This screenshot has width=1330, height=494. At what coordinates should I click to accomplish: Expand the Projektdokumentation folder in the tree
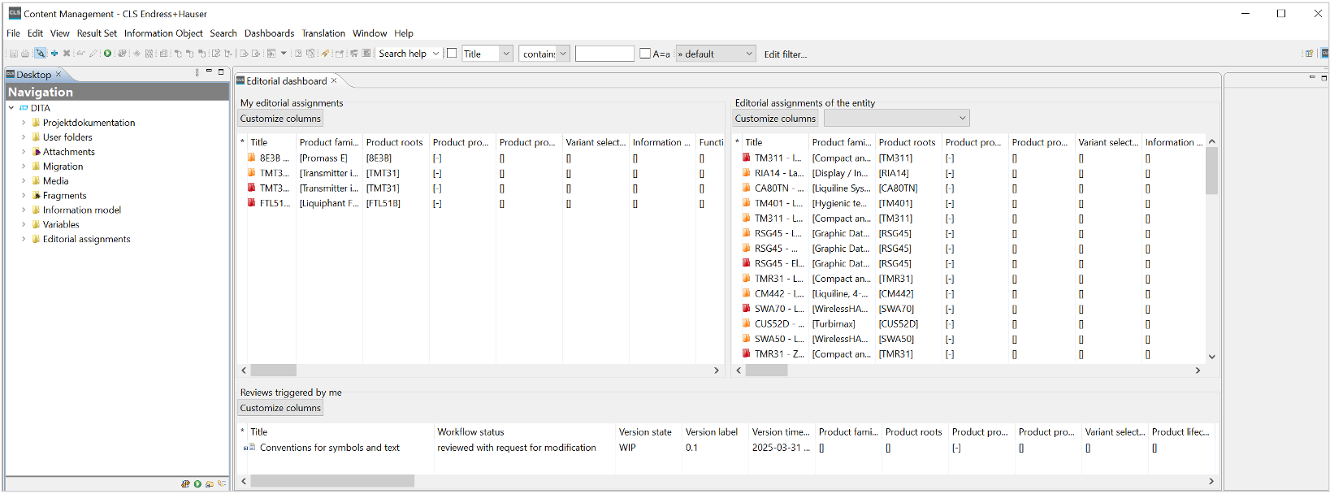click(24, 123)
